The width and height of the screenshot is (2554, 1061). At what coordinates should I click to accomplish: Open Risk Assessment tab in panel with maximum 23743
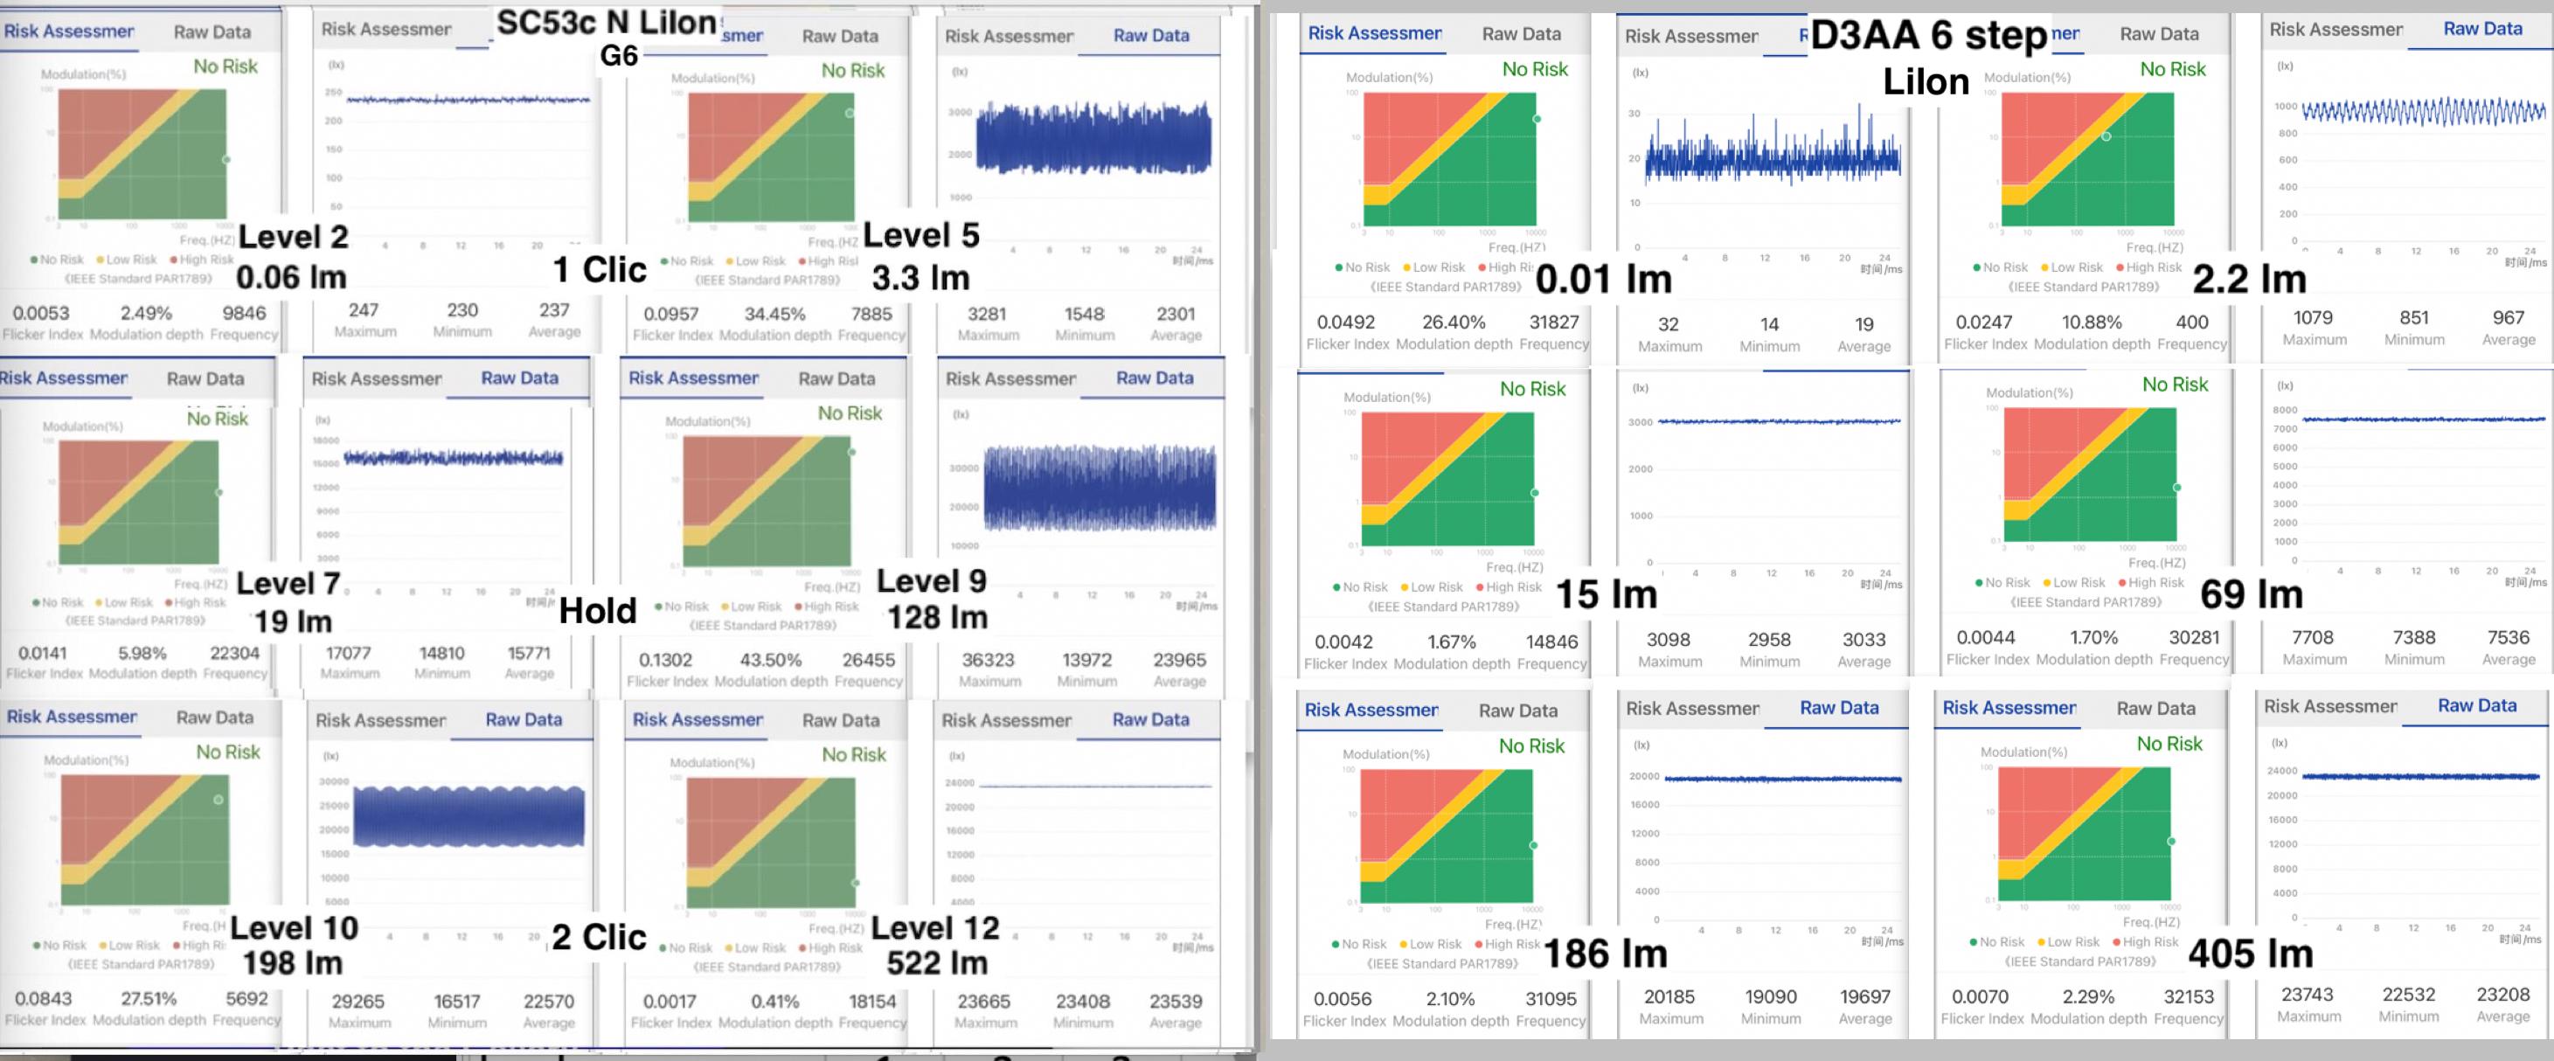(2330, 706)
